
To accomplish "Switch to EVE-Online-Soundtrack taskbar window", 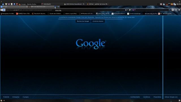I will [x=75, y=4].
